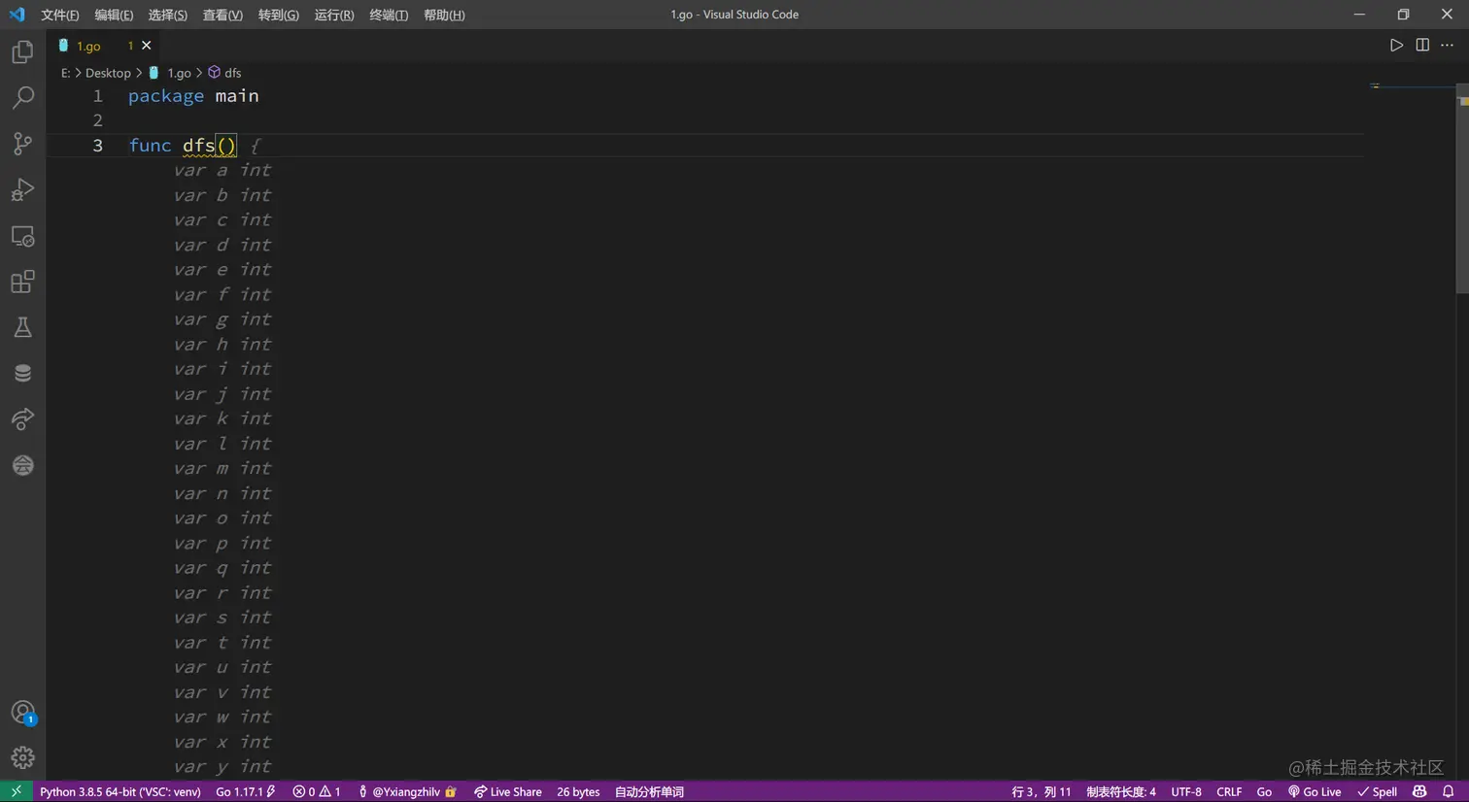Open the Manage gear menu
The width and height of the screenshot is (1469, 802).
click(22, 757)
